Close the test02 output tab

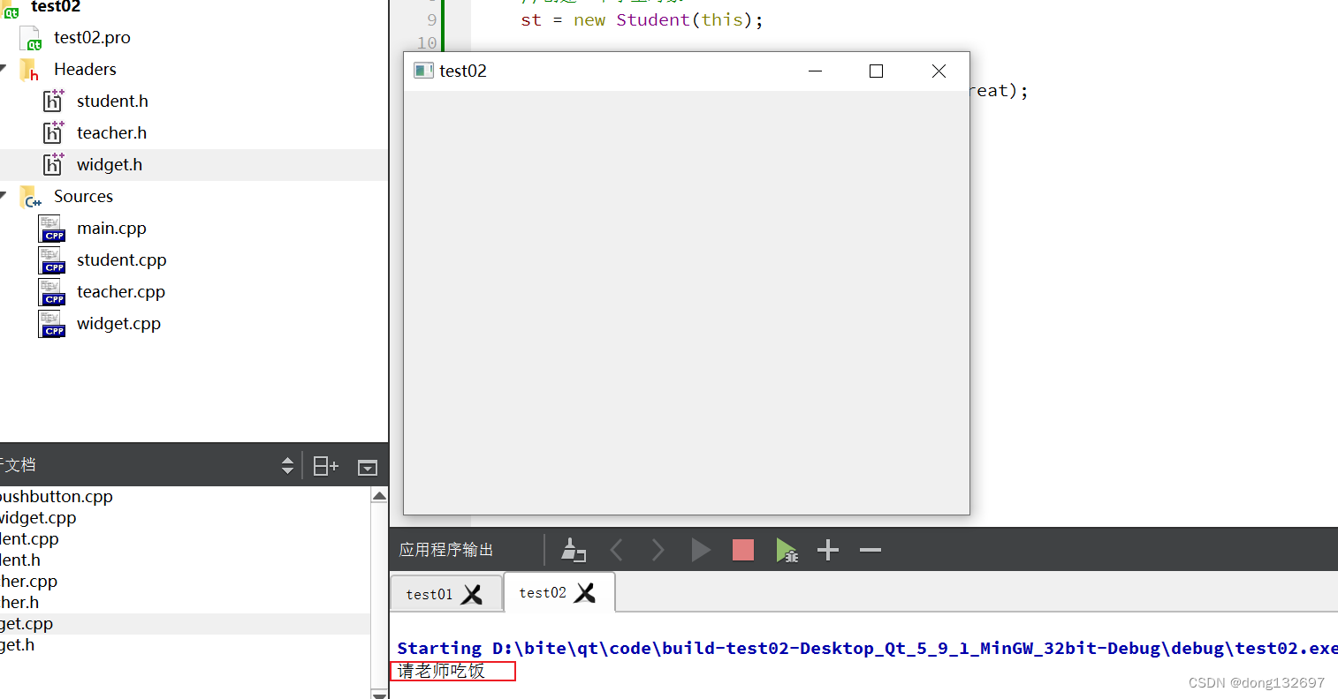(585, 592)
